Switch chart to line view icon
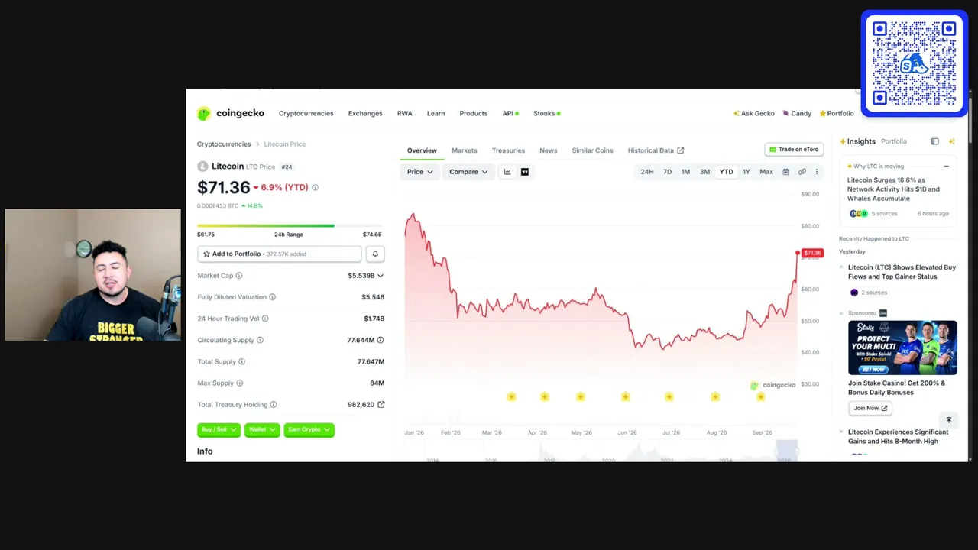 pyautogui.click(x=507, y=172)
